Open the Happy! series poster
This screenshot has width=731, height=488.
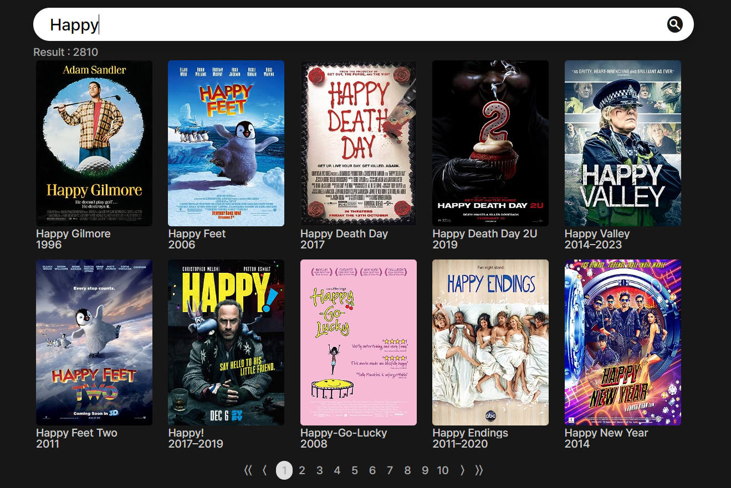point(226,342)
